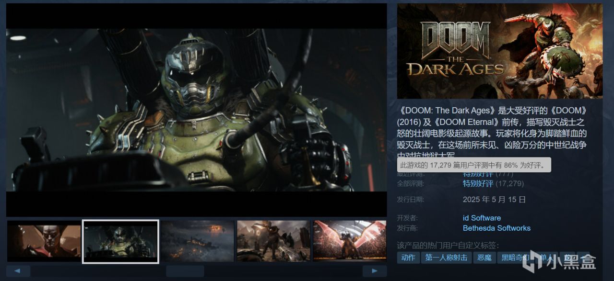Select the fourth thumbnail with battlefield combat

point(273,241)
